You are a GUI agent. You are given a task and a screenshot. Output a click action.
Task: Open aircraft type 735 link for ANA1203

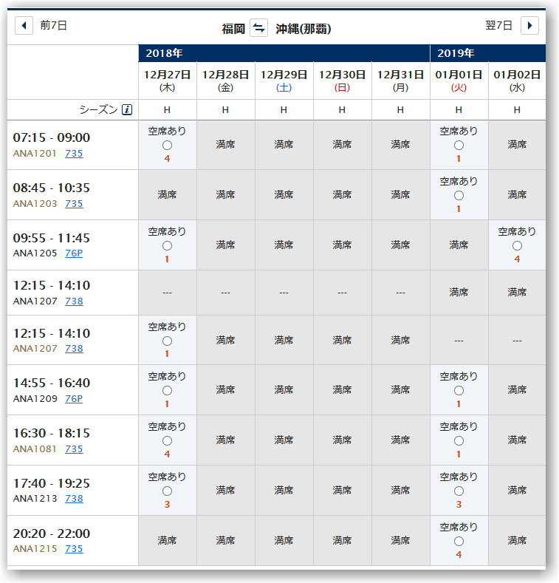coord(74,204)
